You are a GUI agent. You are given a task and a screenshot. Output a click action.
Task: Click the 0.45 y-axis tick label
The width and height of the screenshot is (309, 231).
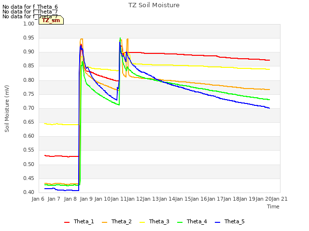pyautogui.click(x=29, y=179)
